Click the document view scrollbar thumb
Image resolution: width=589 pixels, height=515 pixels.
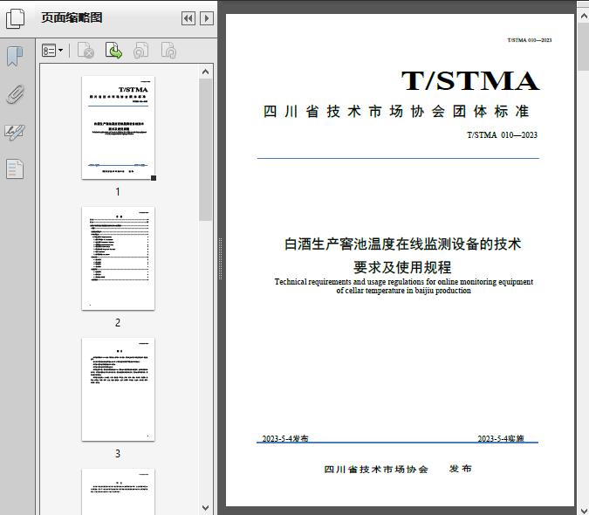point(584,46)
